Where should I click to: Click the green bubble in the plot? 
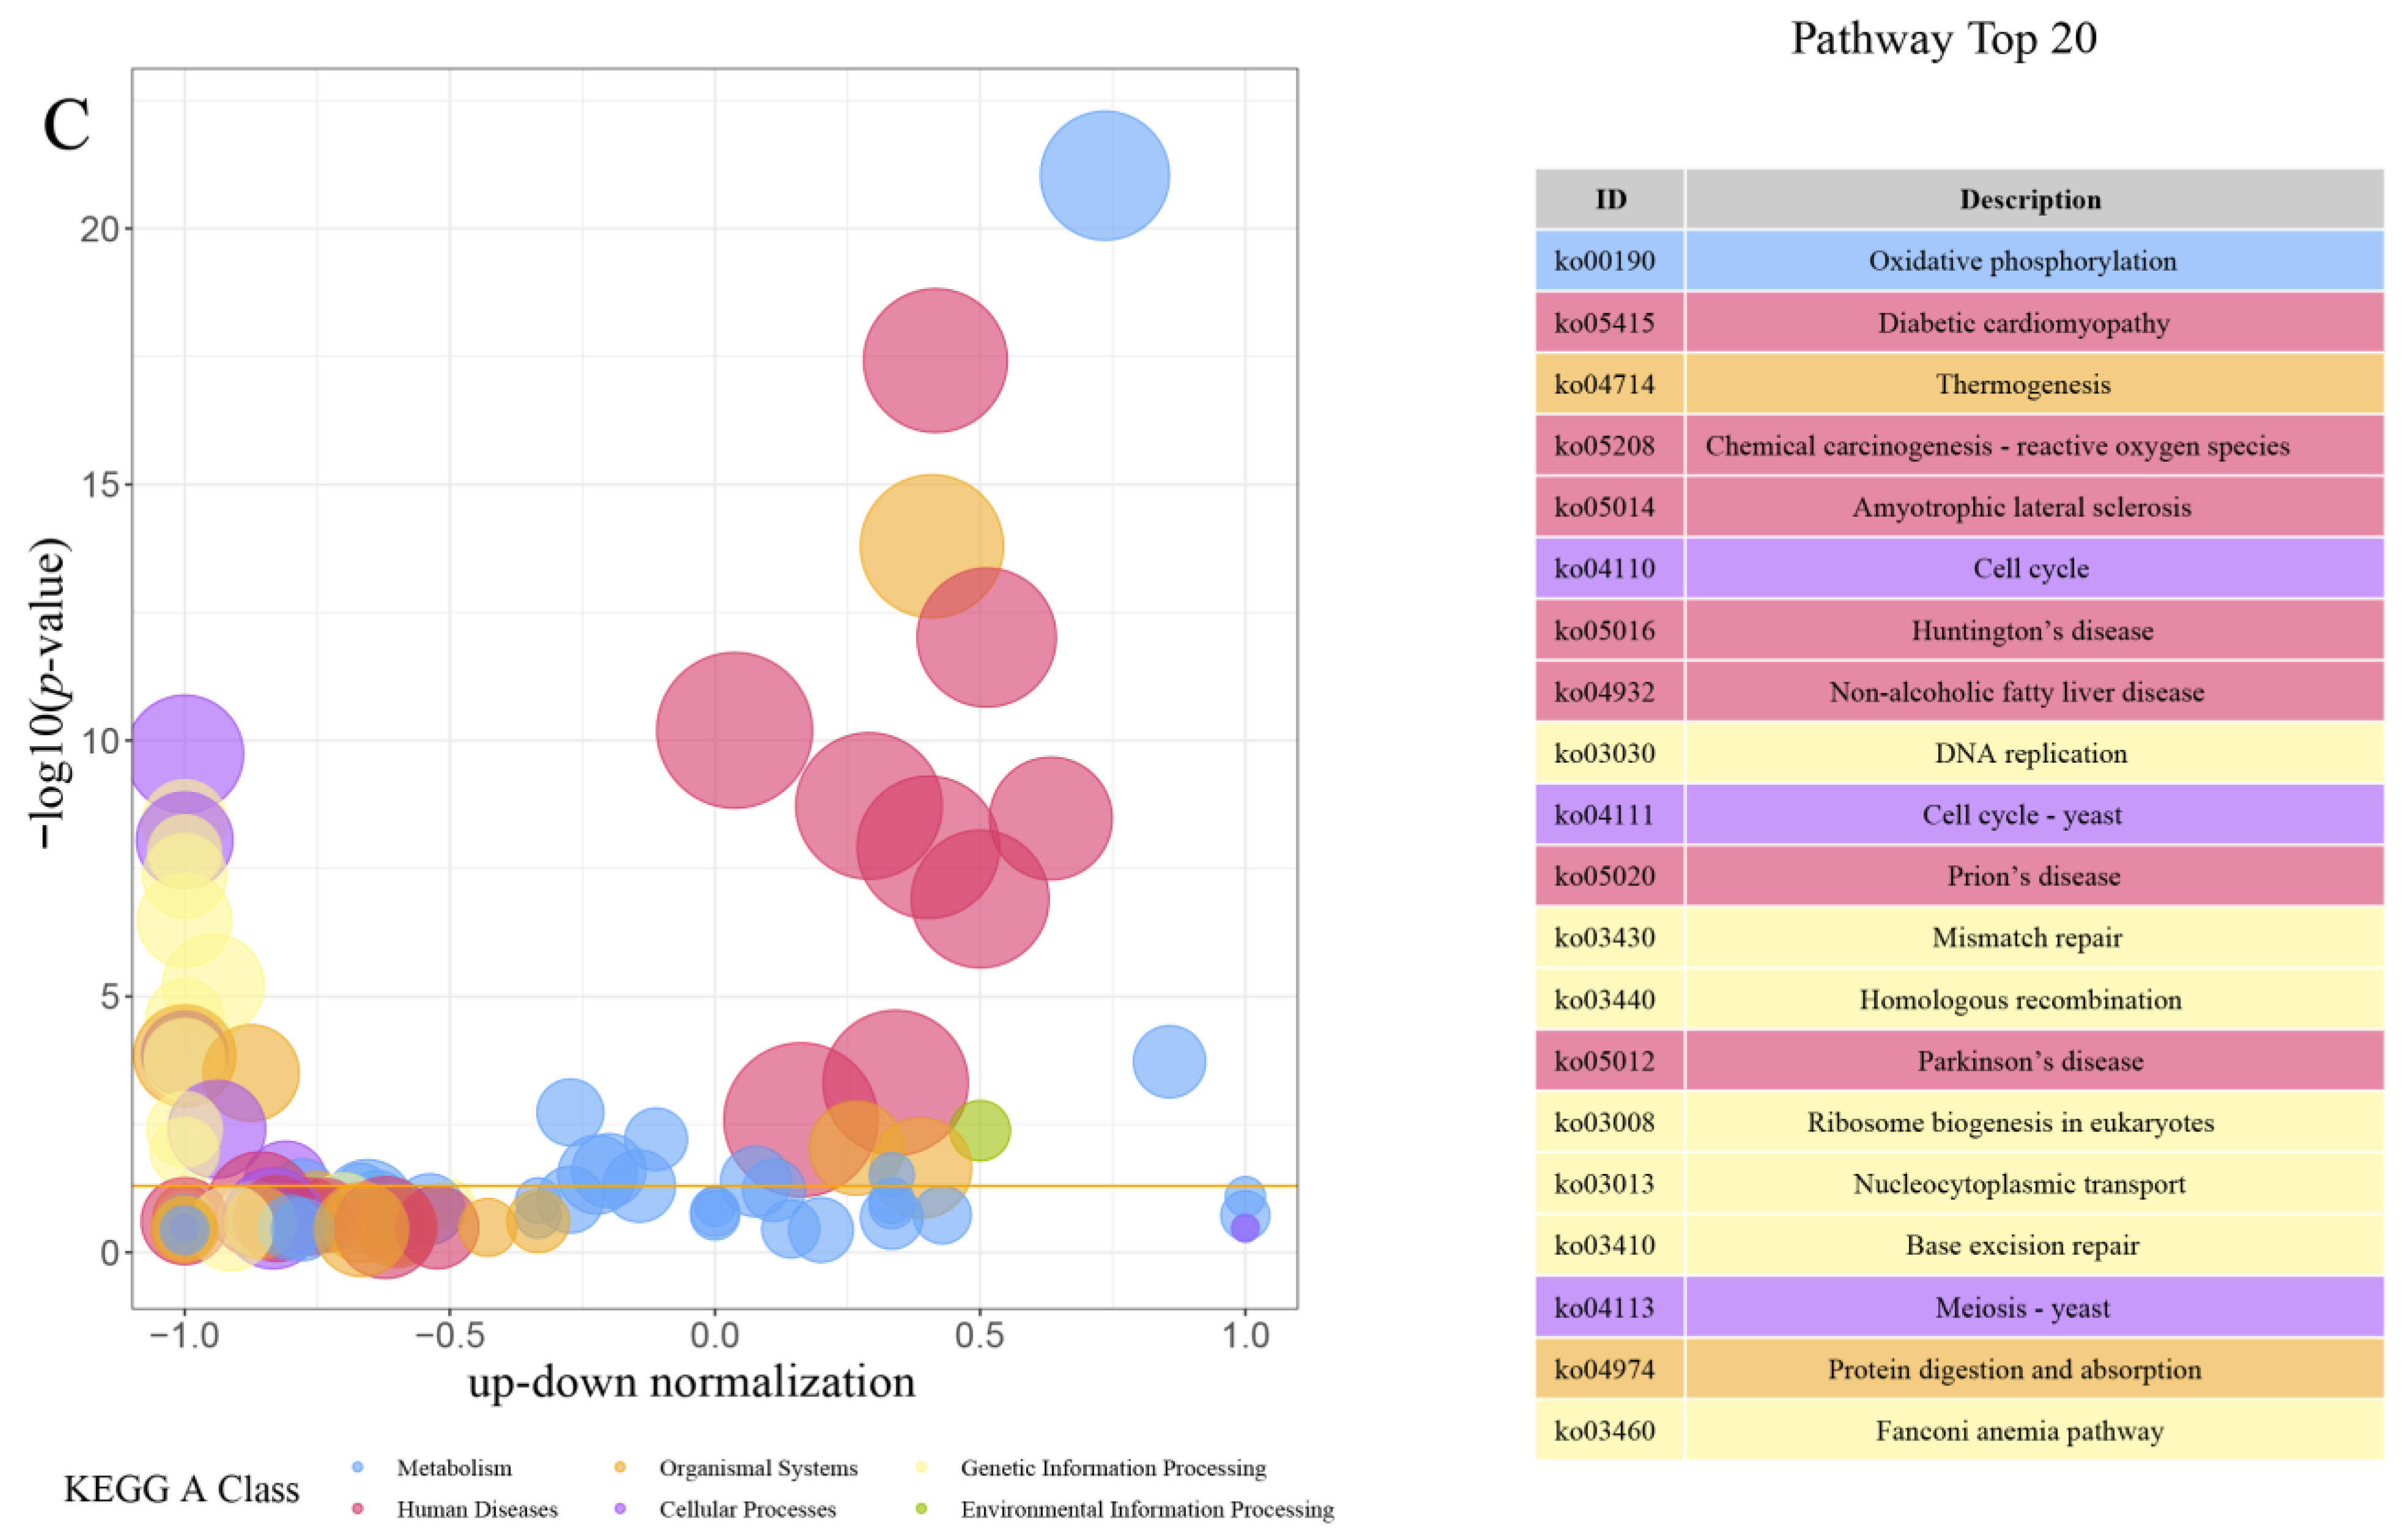point(980,1131)
